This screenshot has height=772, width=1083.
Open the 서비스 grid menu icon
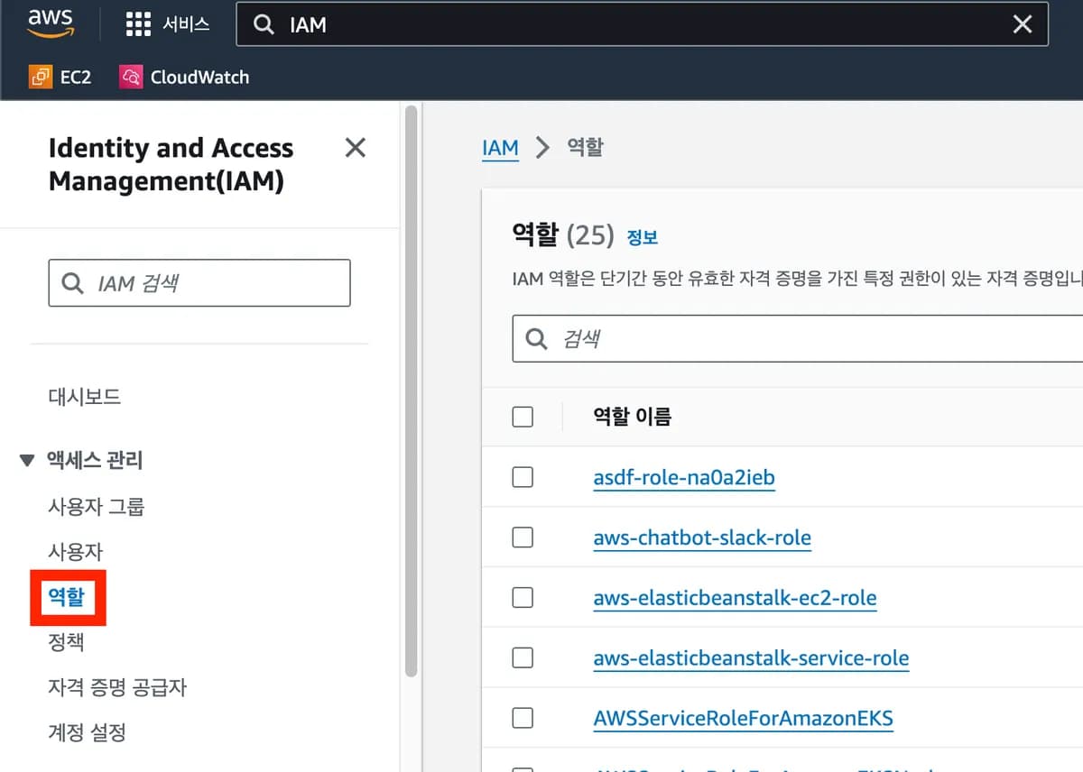point(138,24)
